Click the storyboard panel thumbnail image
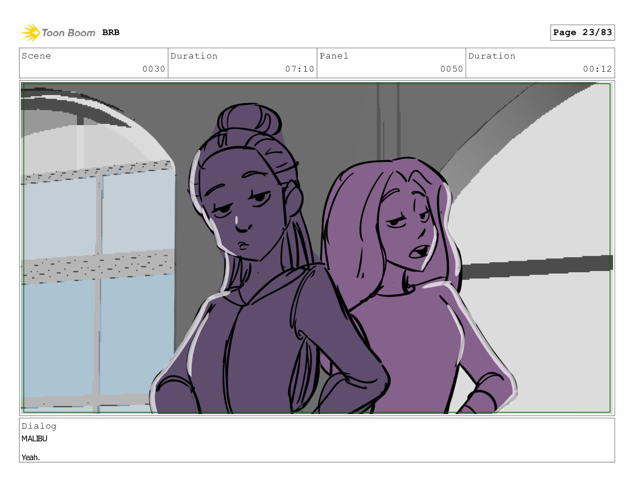 pyautogui.click(x=317, y=248)
